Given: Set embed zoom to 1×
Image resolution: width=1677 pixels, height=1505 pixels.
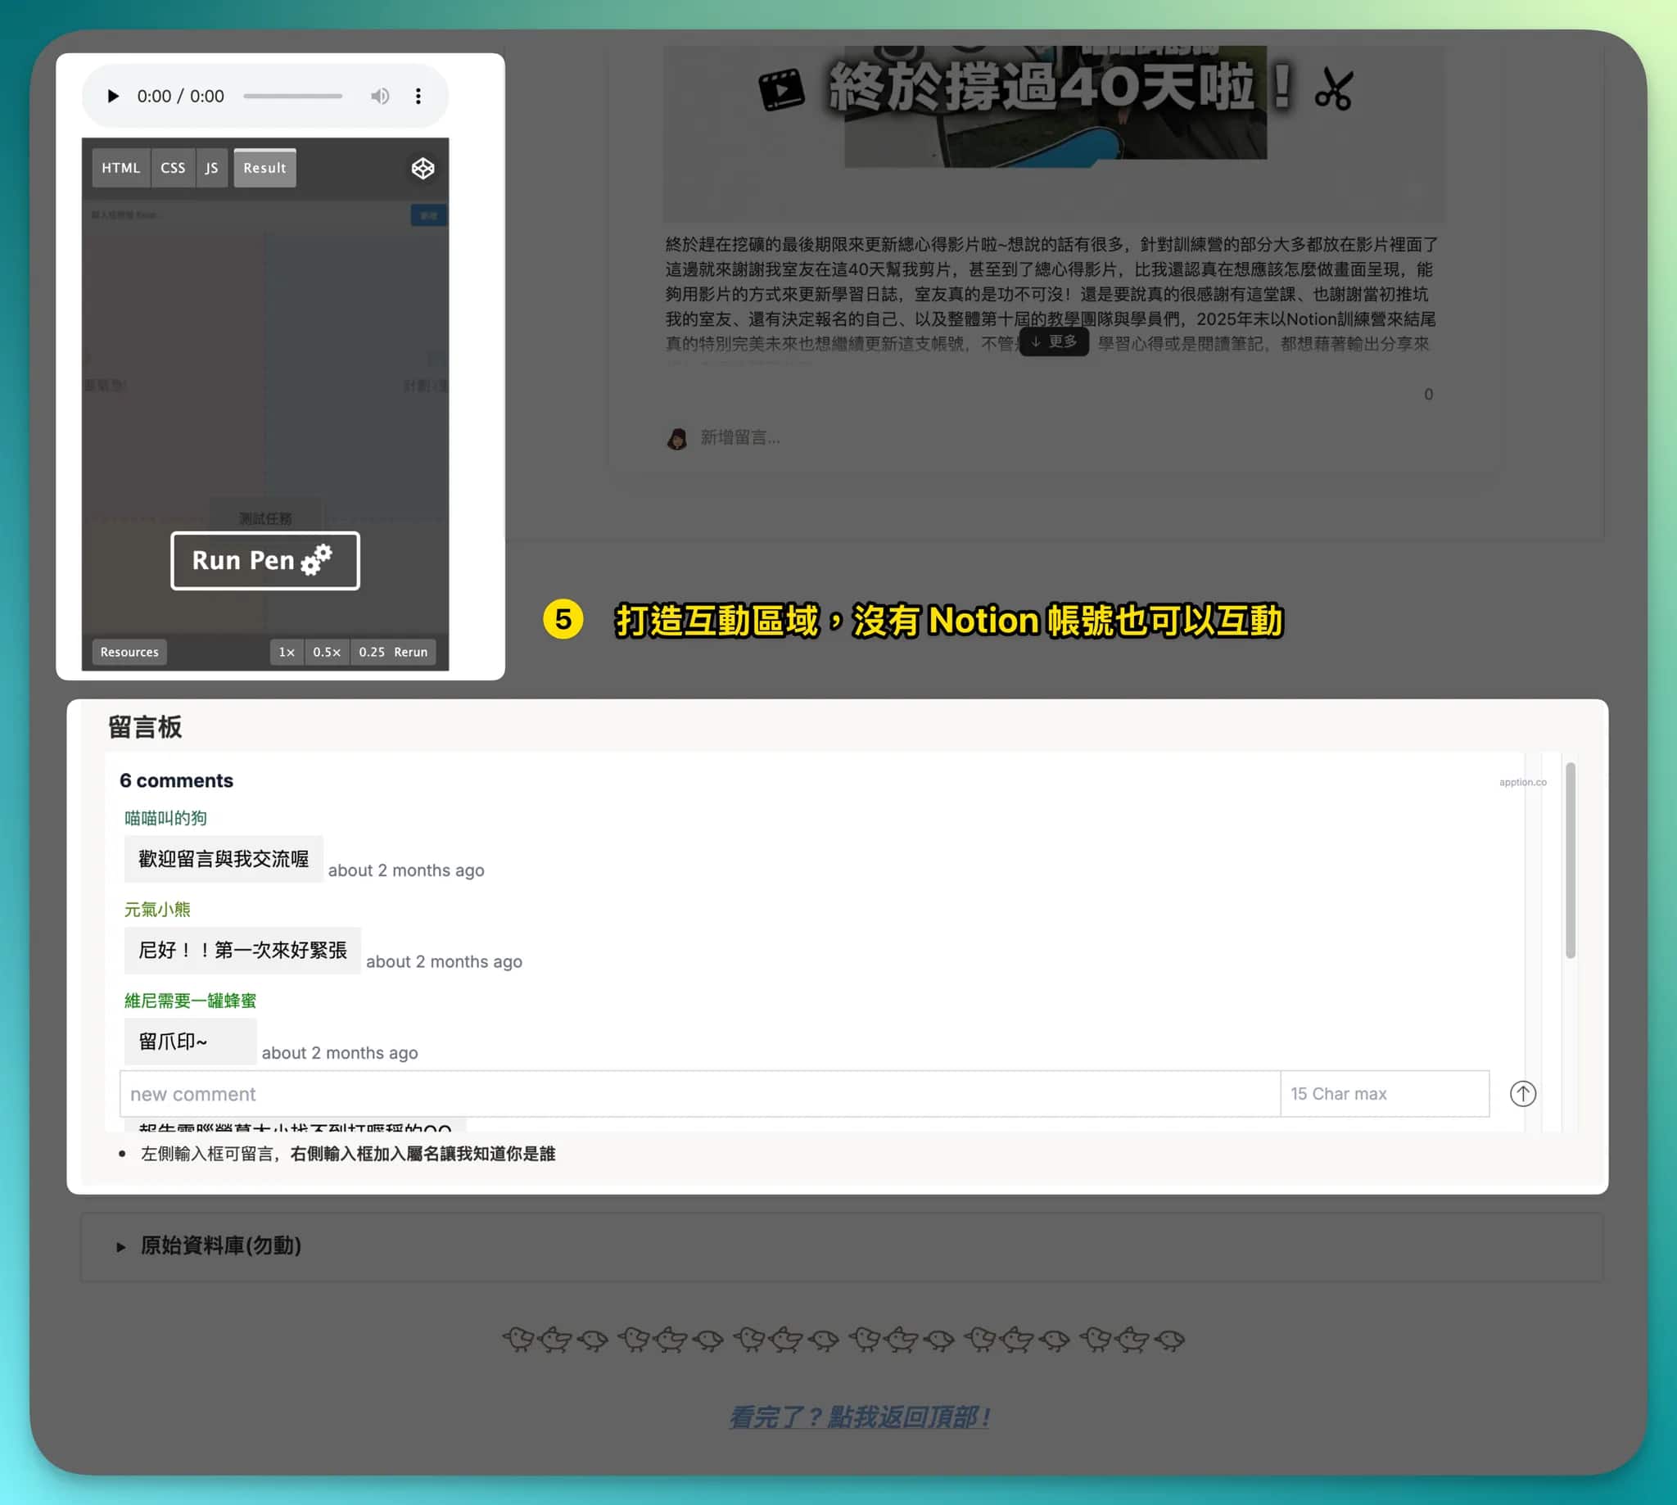Looking at the screenshot, I should point(287,652).
